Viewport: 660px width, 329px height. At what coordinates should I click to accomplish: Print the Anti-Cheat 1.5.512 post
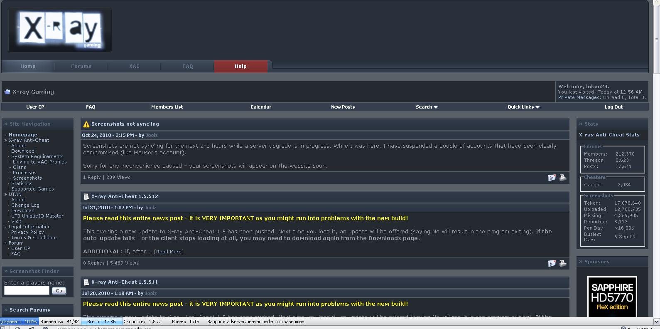[563, 263]
